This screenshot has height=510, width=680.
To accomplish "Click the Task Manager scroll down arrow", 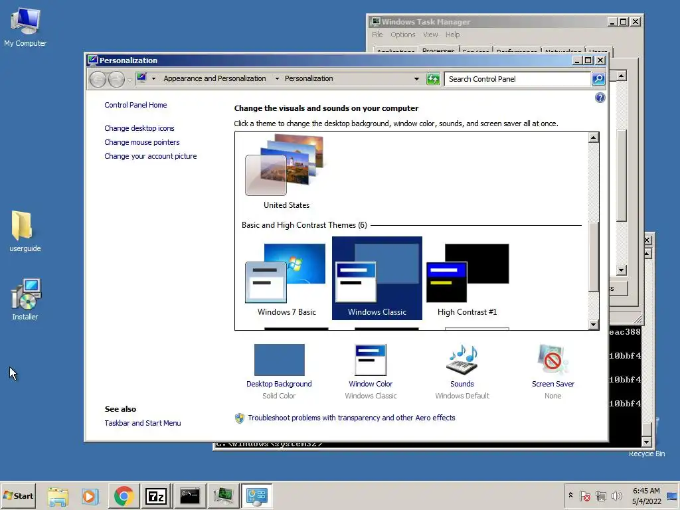I will click(622, 270).
